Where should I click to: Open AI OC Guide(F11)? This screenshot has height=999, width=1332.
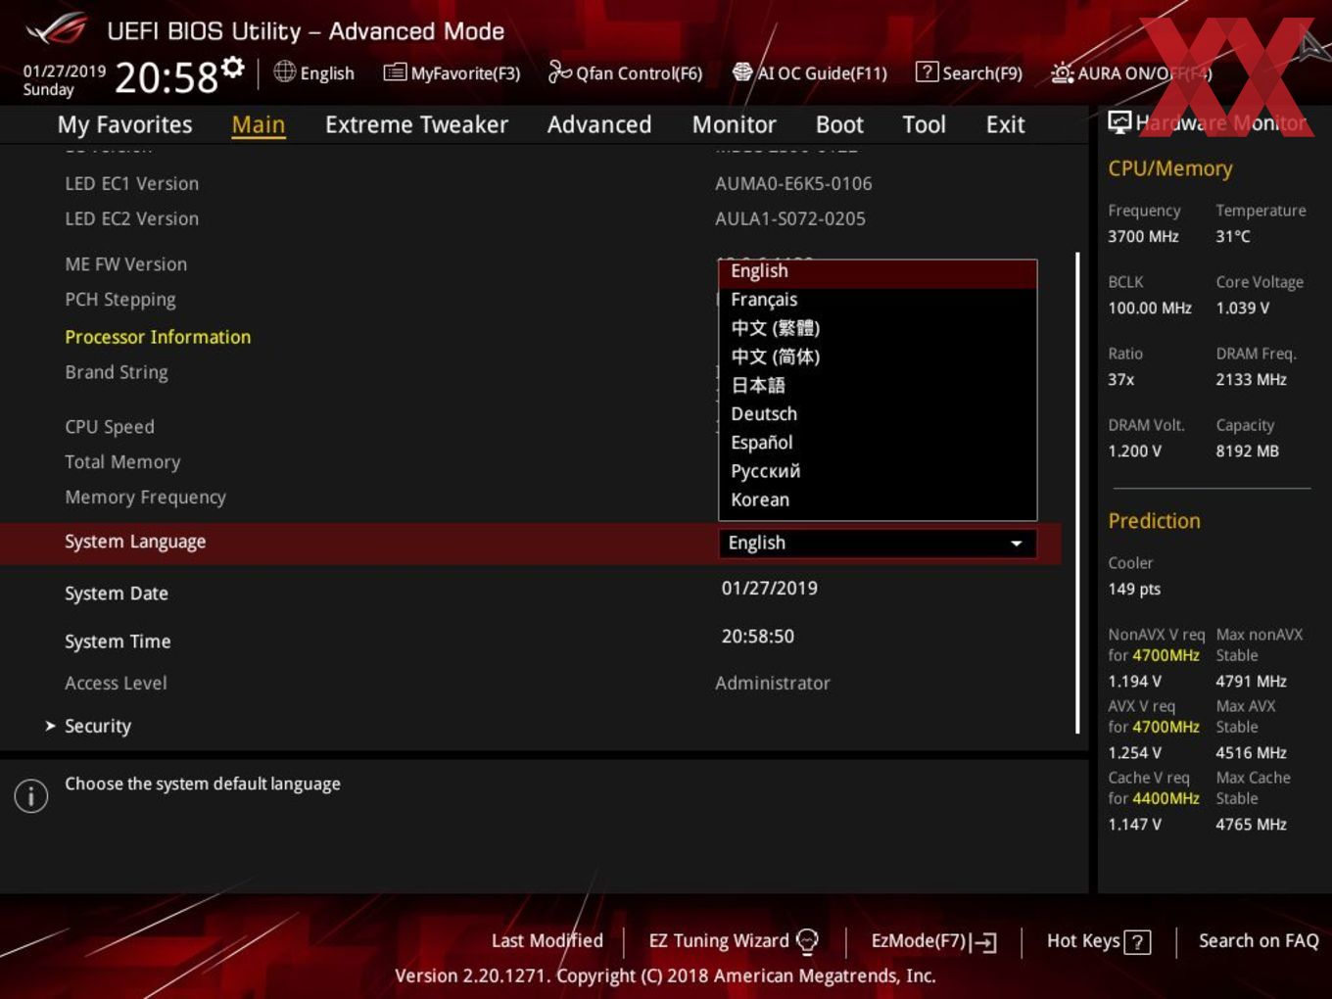point(809,72)
